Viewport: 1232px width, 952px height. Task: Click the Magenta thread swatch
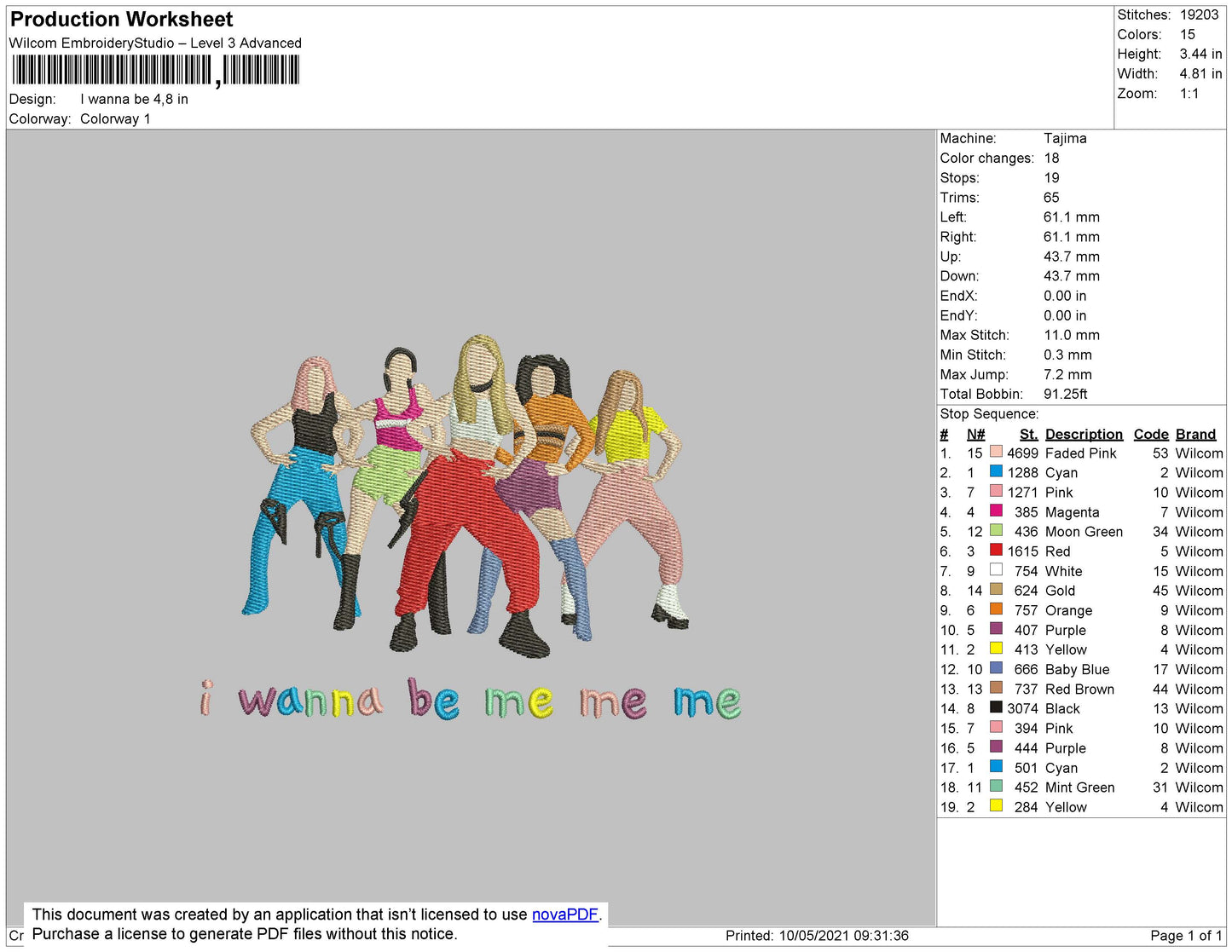tap(996, 510)
